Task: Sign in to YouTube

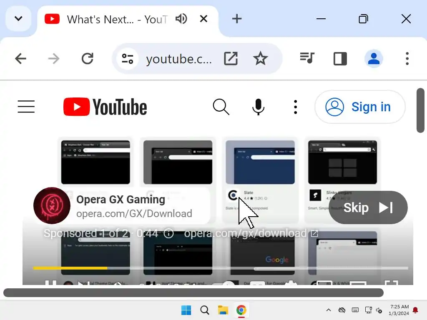Action: click(x=360, y=107)
